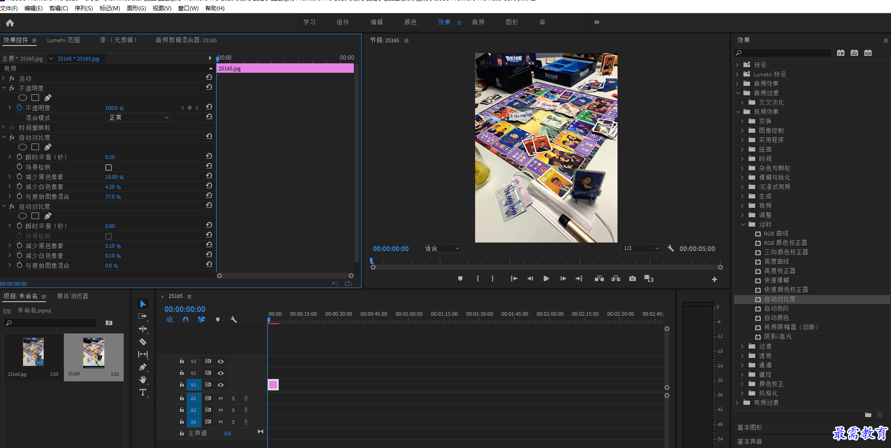Toggle the first 场景检测 checkbox
Image resolution: width=891 pixels, height=448 pixels.
click(x=109, y=167)
